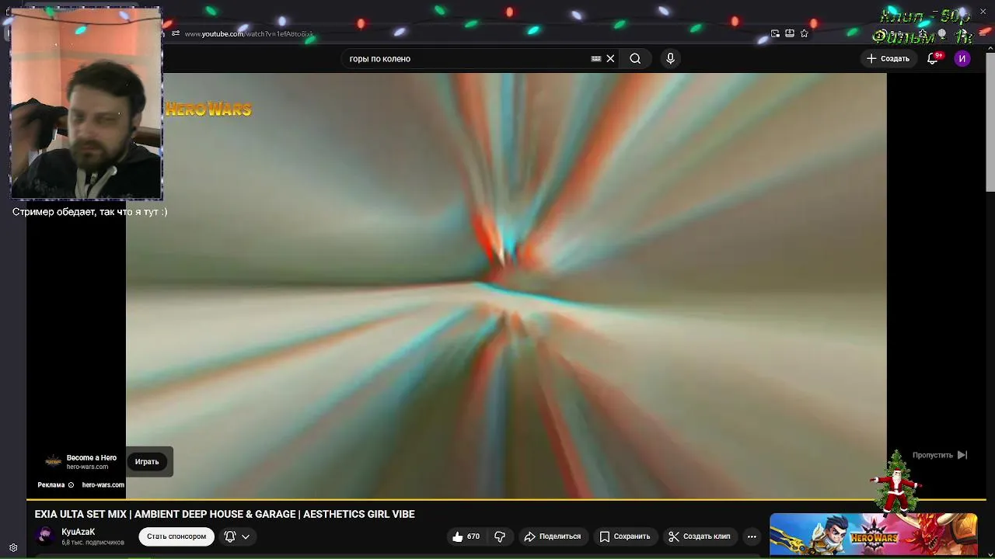Image resolution: width=995 pixels, height=559 pixels.
Task: Click the Hero Wars watermark on video
Action: 208,109
